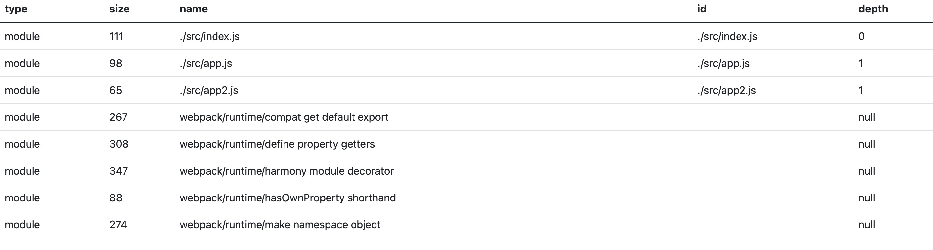933x250 pixels.
Task: Click 'webpack/runtime/define property getters' row
Action: 466,144
